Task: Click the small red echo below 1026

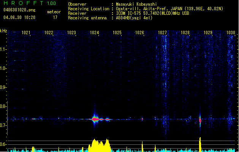Action: [x=142, y=119]
